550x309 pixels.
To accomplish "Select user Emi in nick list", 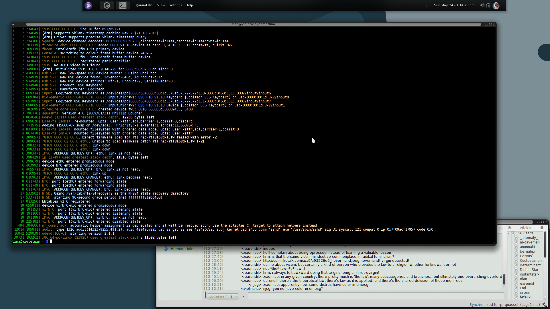I will tap(523, 288).
